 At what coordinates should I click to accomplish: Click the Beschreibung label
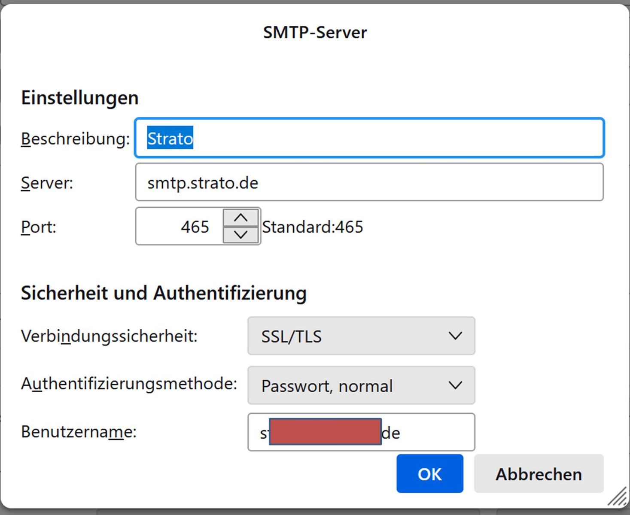[x=75, y=139]
